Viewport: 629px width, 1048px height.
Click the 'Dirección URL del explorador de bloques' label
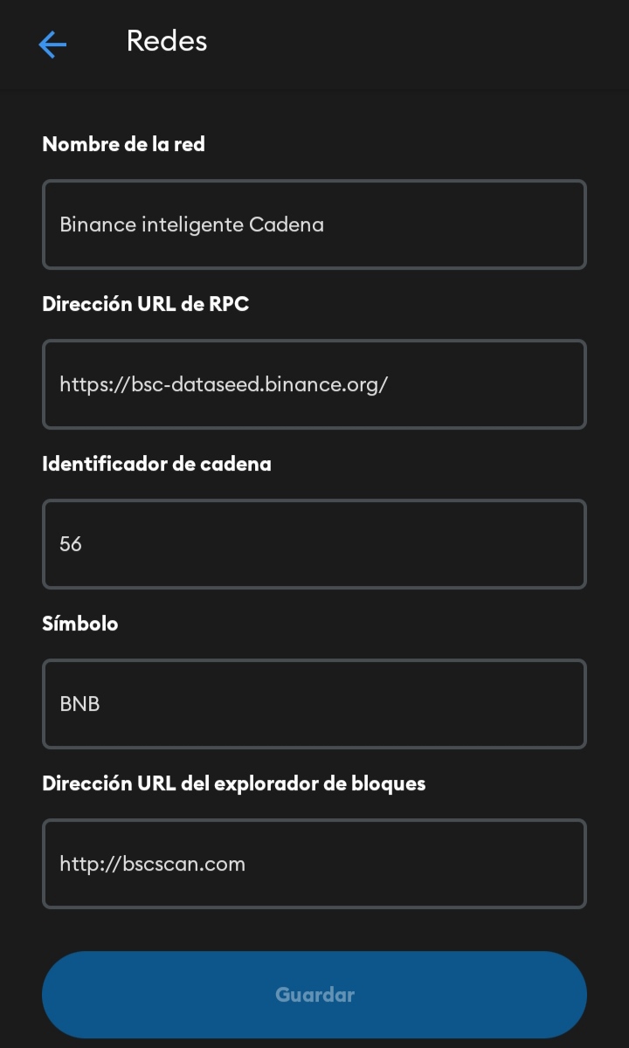[x=233, y=783]
